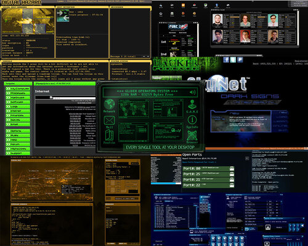Select the Port#: 25 row

[x=209, y=174]
